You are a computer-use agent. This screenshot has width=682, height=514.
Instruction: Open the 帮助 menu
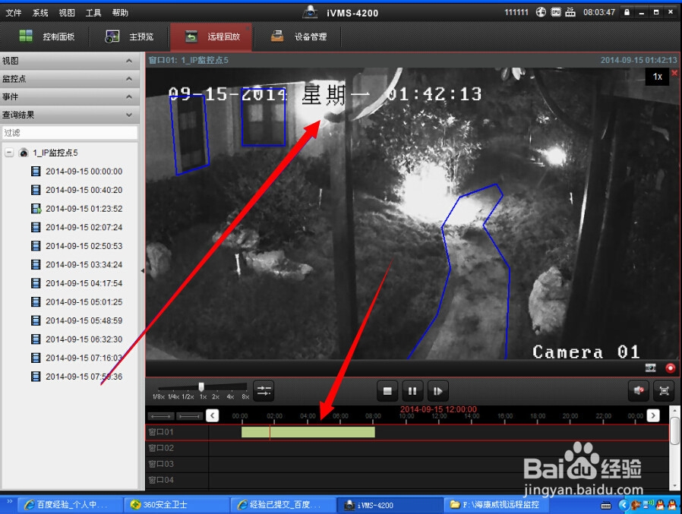pos(119,13)
